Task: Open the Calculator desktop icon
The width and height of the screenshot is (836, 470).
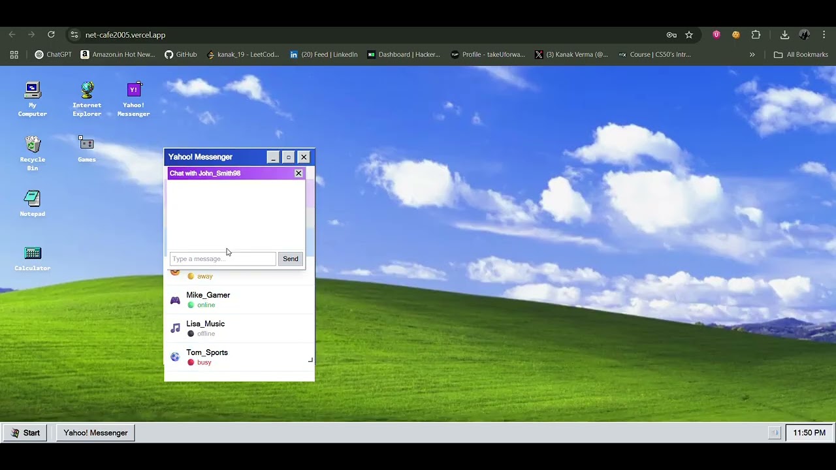Action: tap(32, 257)
